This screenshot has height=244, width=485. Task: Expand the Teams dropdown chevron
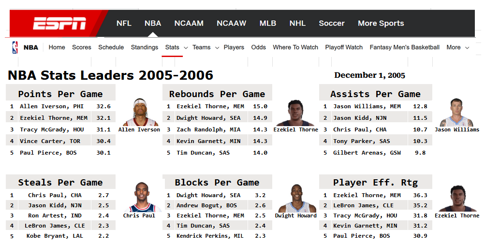217,48
